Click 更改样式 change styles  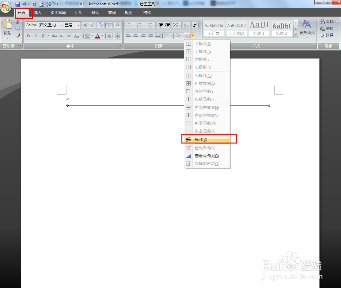307,29
